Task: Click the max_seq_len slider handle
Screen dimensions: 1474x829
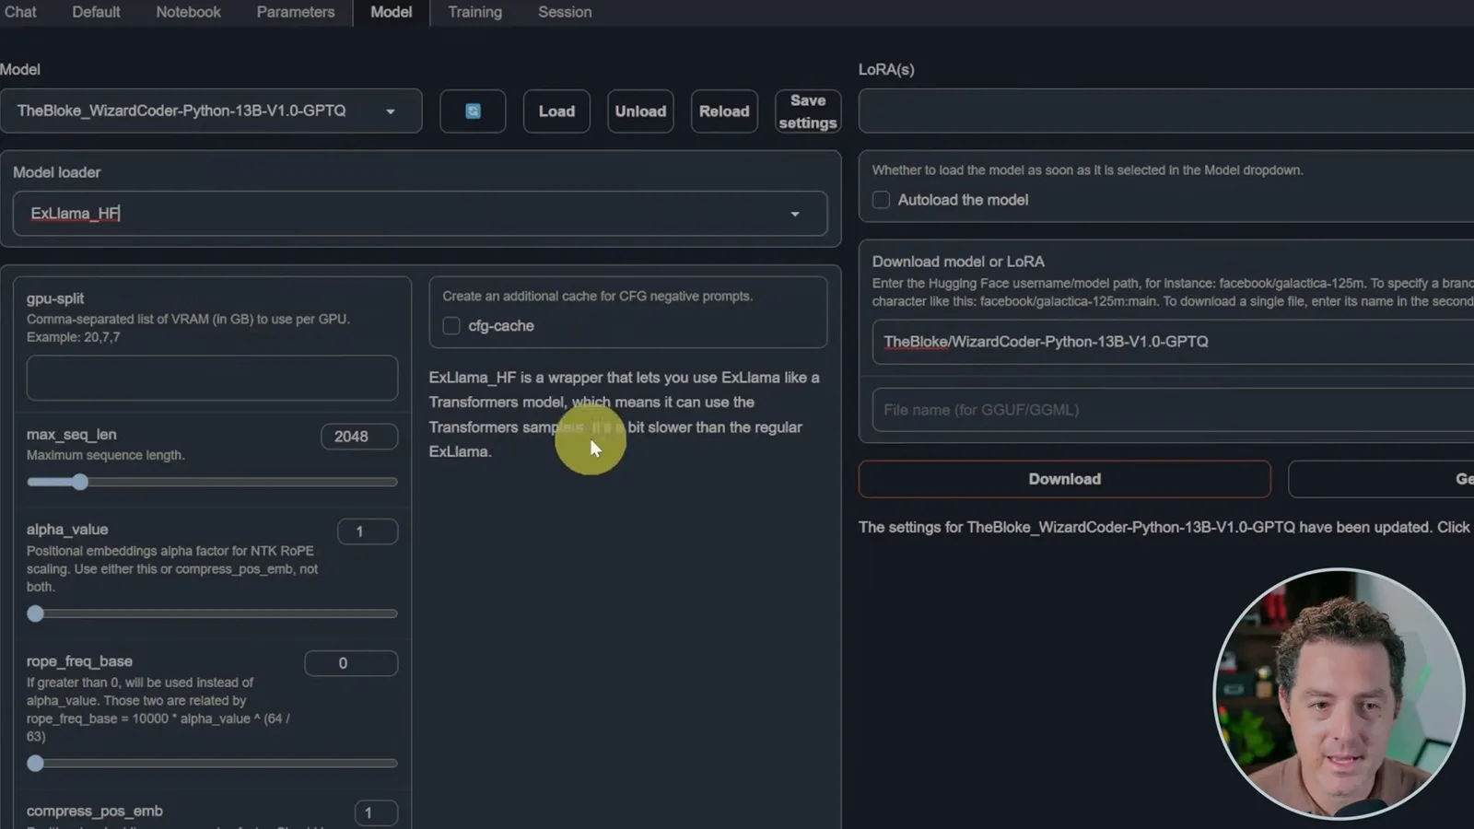Action: point(80,482)
